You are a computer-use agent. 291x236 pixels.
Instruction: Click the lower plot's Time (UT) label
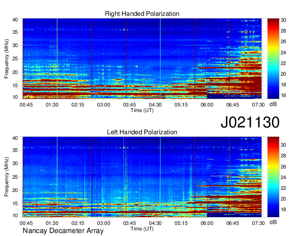[x=142, y=229]
